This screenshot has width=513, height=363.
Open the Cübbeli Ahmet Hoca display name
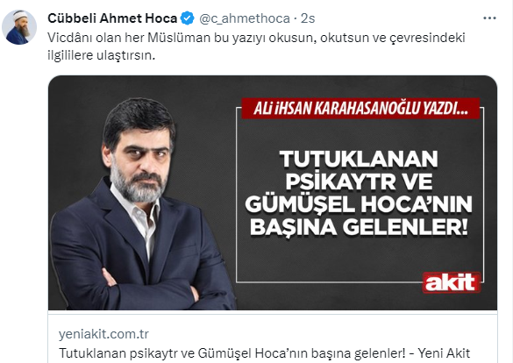112,18
